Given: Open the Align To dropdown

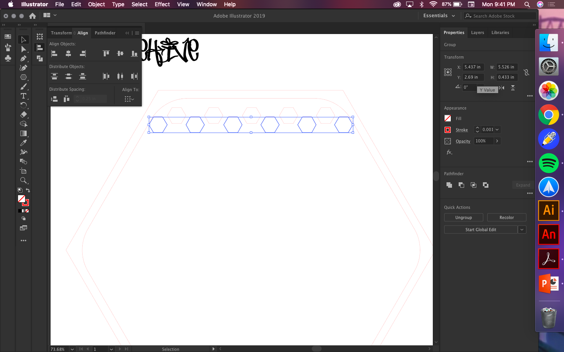Looking at the screenshot, I should point(128,99).
